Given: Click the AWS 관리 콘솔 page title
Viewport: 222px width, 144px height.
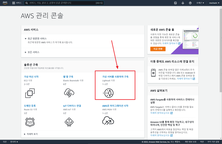Looking at the screenshot, I should tap(42, 16).
